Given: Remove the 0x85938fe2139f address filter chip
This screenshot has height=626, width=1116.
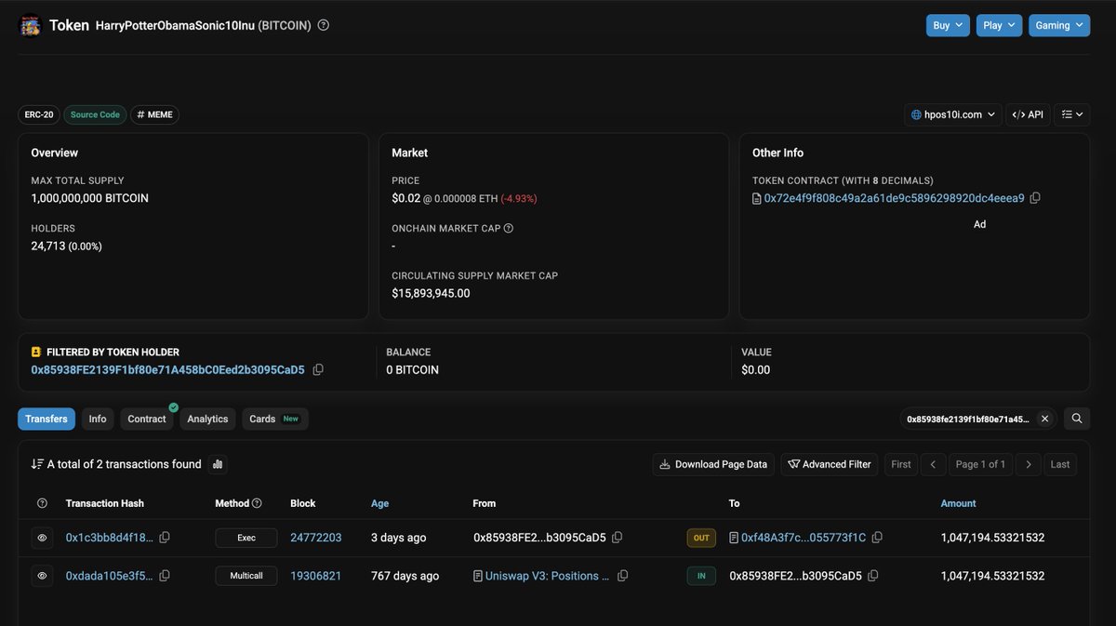Looking at the screenshot, I should (x=1044, y=419).
